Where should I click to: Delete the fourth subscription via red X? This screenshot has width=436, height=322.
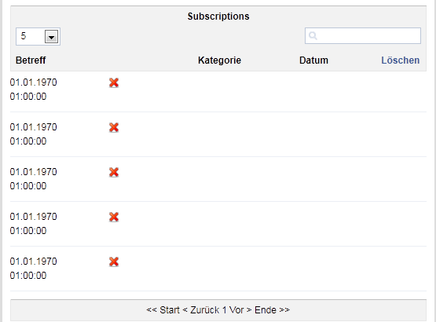(114, 217)
